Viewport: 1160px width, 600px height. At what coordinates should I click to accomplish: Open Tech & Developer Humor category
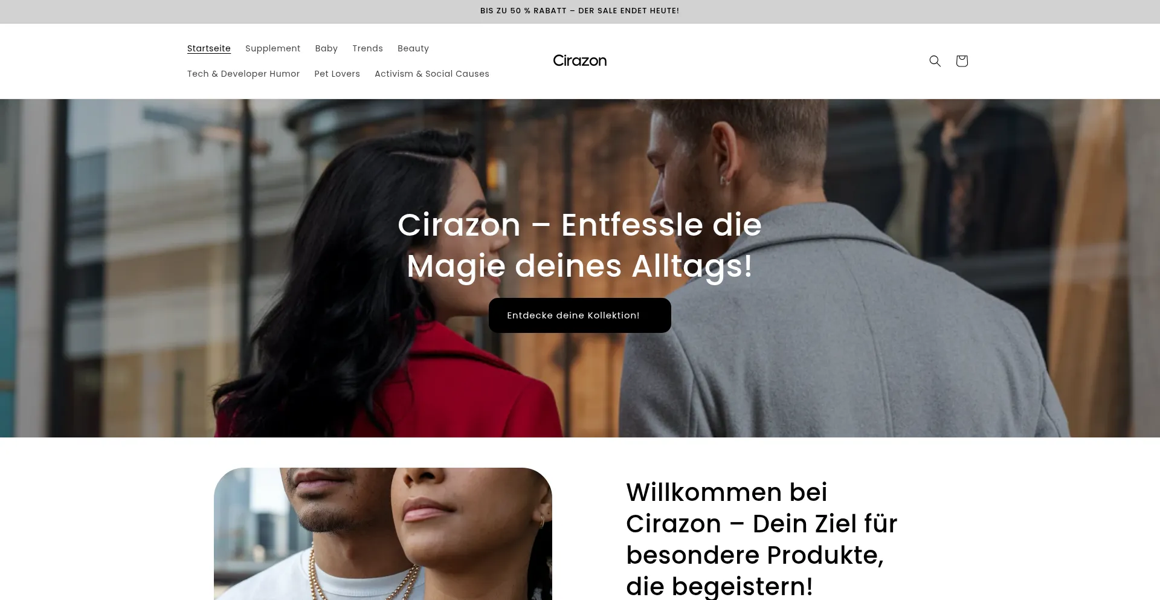243,74
